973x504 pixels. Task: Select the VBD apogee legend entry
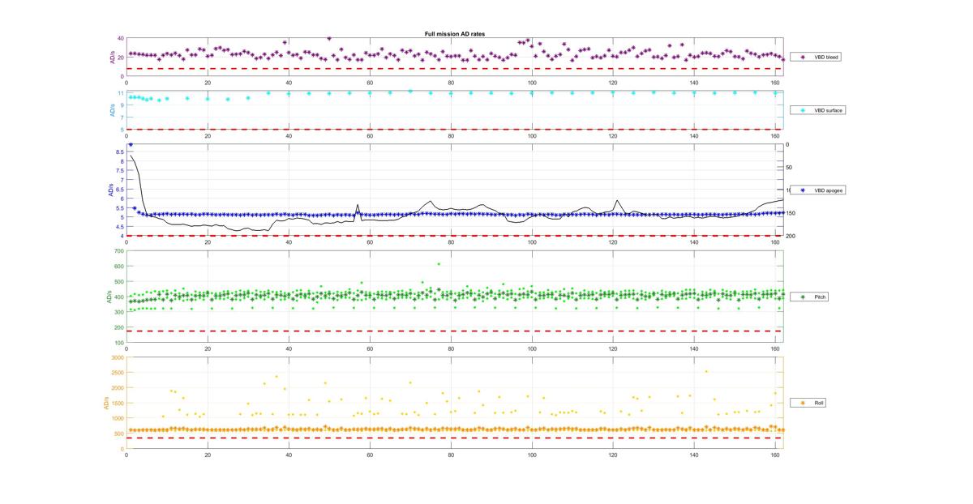(x=817, y=190)
